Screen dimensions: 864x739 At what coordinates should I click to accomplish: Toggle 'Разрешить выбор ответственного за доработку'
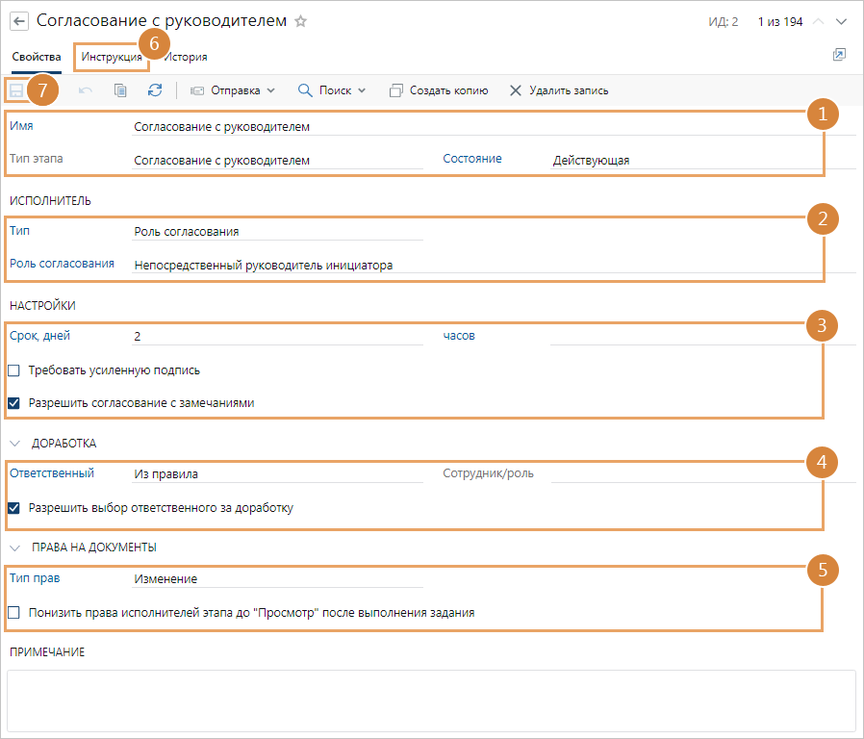pos(14,508)
